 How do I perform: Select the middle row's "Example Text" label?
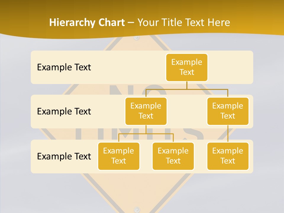64,111
